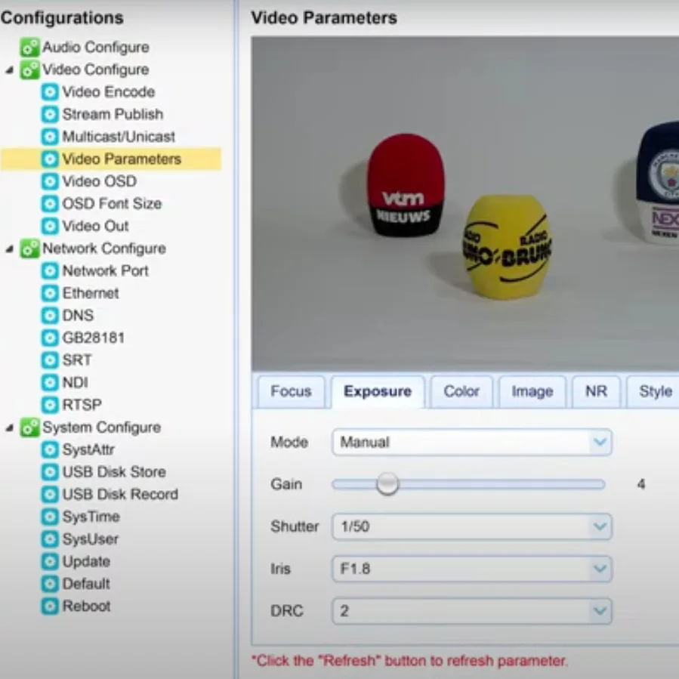This screenshot has height=679, width=679.
Task: Click the icon next to Video Parameters
Action: click(x=50, y=159)
